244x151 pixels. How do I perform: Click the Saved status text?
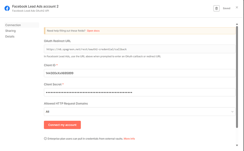point(226,8)
